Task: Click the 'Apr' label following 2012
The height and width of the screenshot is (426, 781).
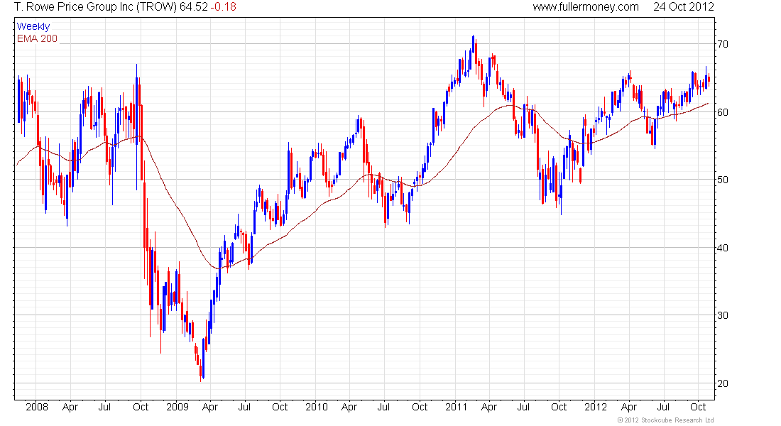Action: [629, 407]
